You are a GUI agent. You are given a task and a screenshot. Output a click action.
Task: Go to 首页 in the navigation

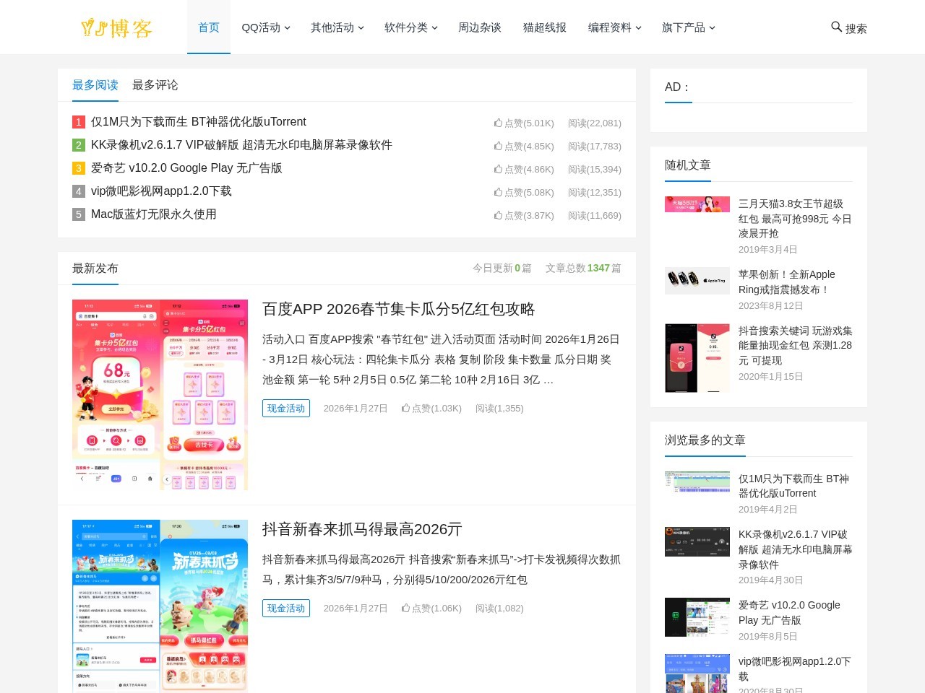click(x=209, y=27)
